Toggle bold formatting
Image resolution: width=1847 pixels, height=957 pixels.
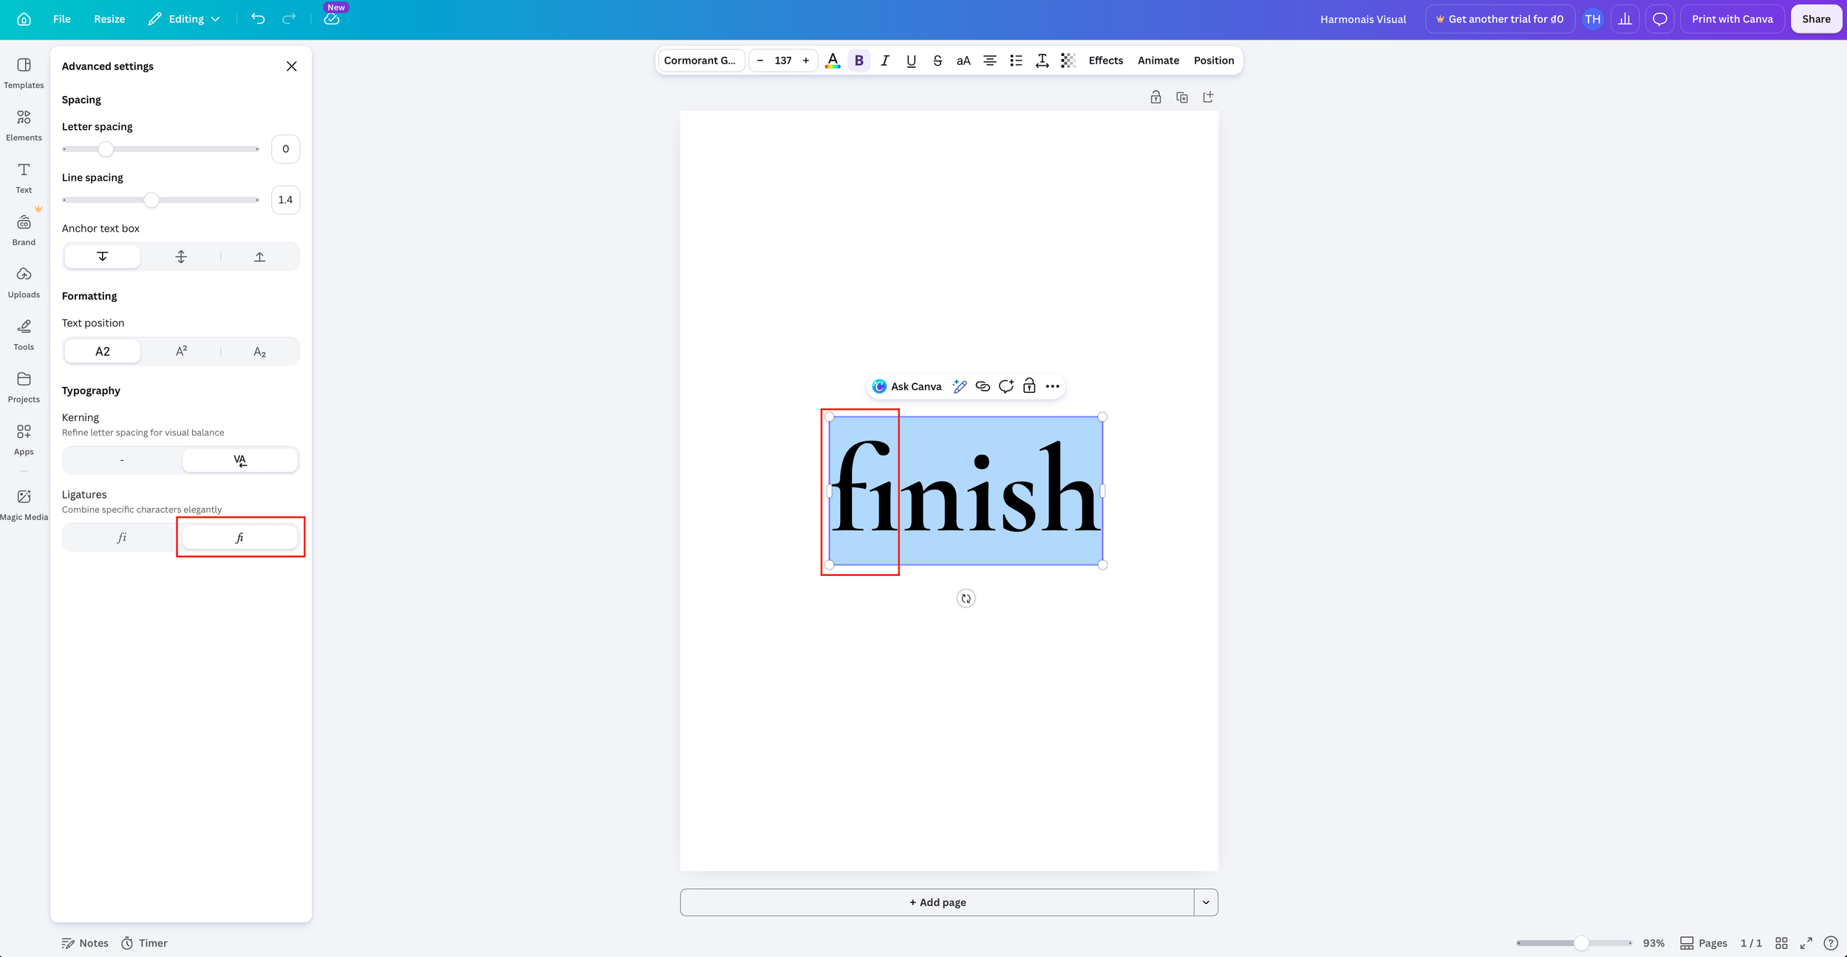point(858,61)
